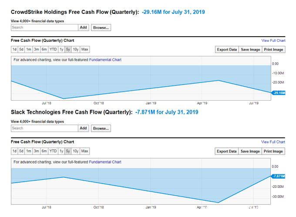This screenshot has width=296, height=217.
Task: Select 5y range on CrowdStrike chart
Action: tap(68, 49)
